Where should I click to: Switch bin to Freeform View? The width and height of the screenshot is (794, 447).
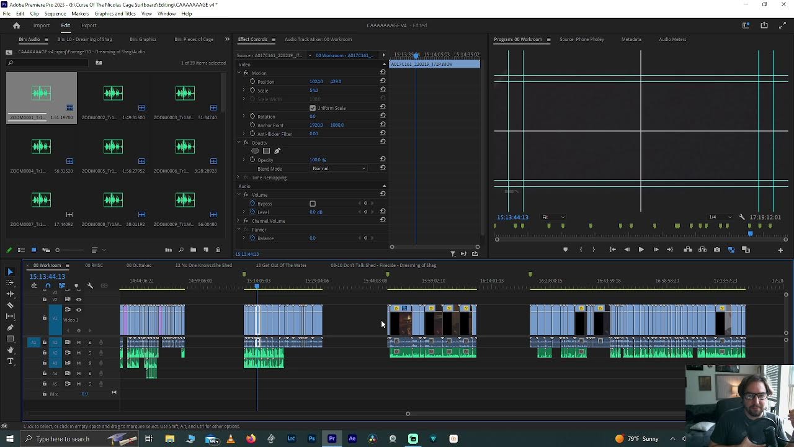46,250
